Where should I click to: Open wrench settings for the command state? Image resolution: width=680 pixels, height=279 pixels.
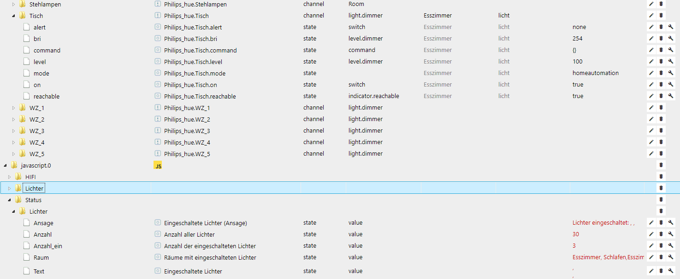(670, 50)
